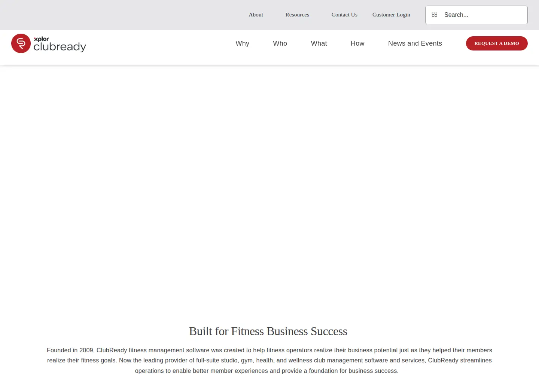Click the 'Built for Fitness Business Success' heading
Screen dimensions: 539x374
click(x=268, y=331)
